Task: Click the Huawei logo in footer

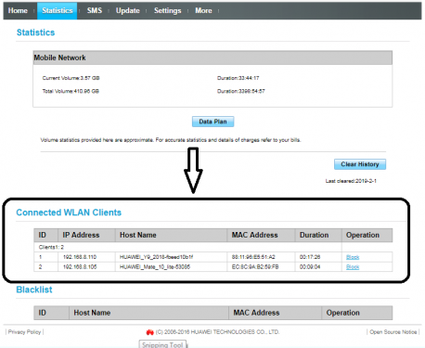Action: click(149, 332)
